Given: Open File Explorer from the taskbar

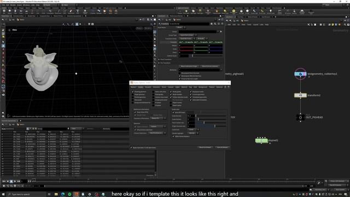Looking at the screenshot, I should (x=56, y=194).
